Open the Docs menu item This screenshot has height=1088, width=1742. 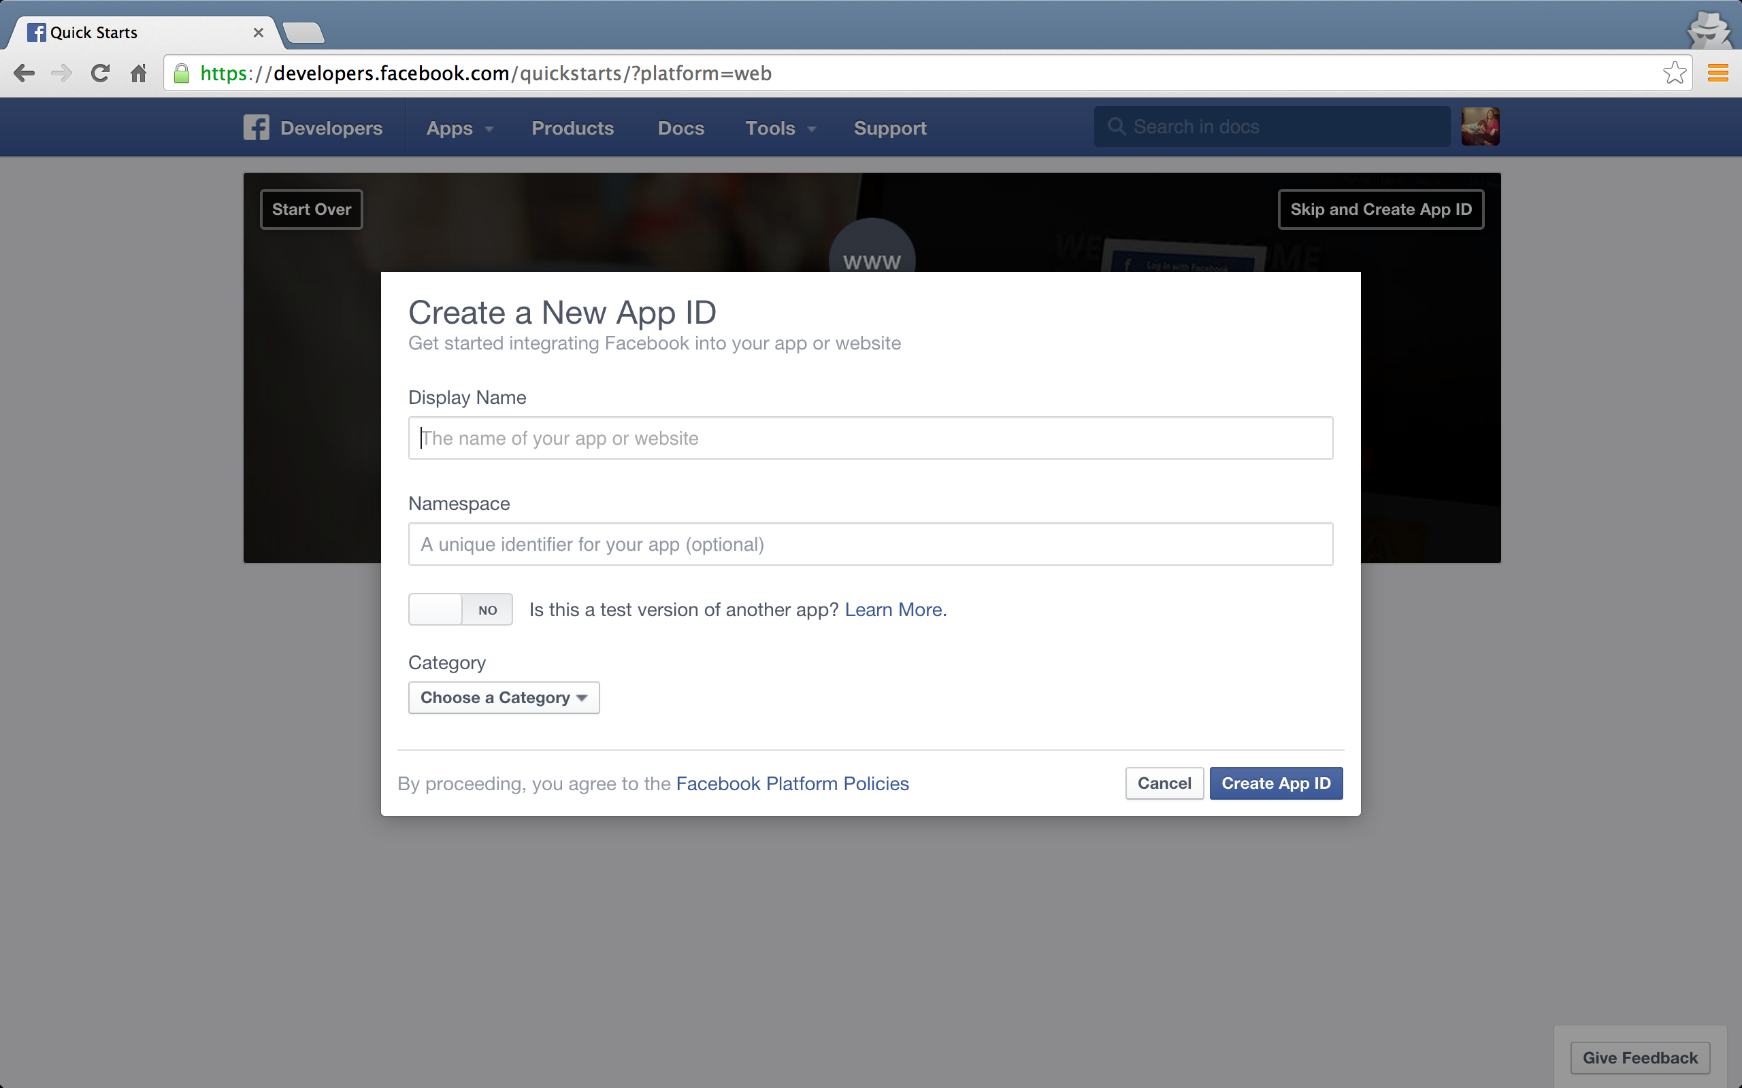680,128
